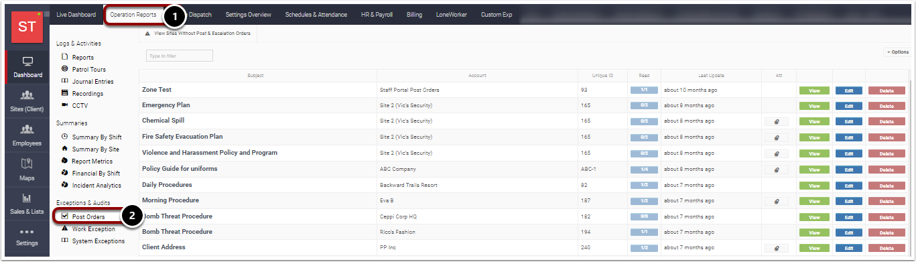
Task: View Sites Without Post & Escalation Orders
Action: 198,33
